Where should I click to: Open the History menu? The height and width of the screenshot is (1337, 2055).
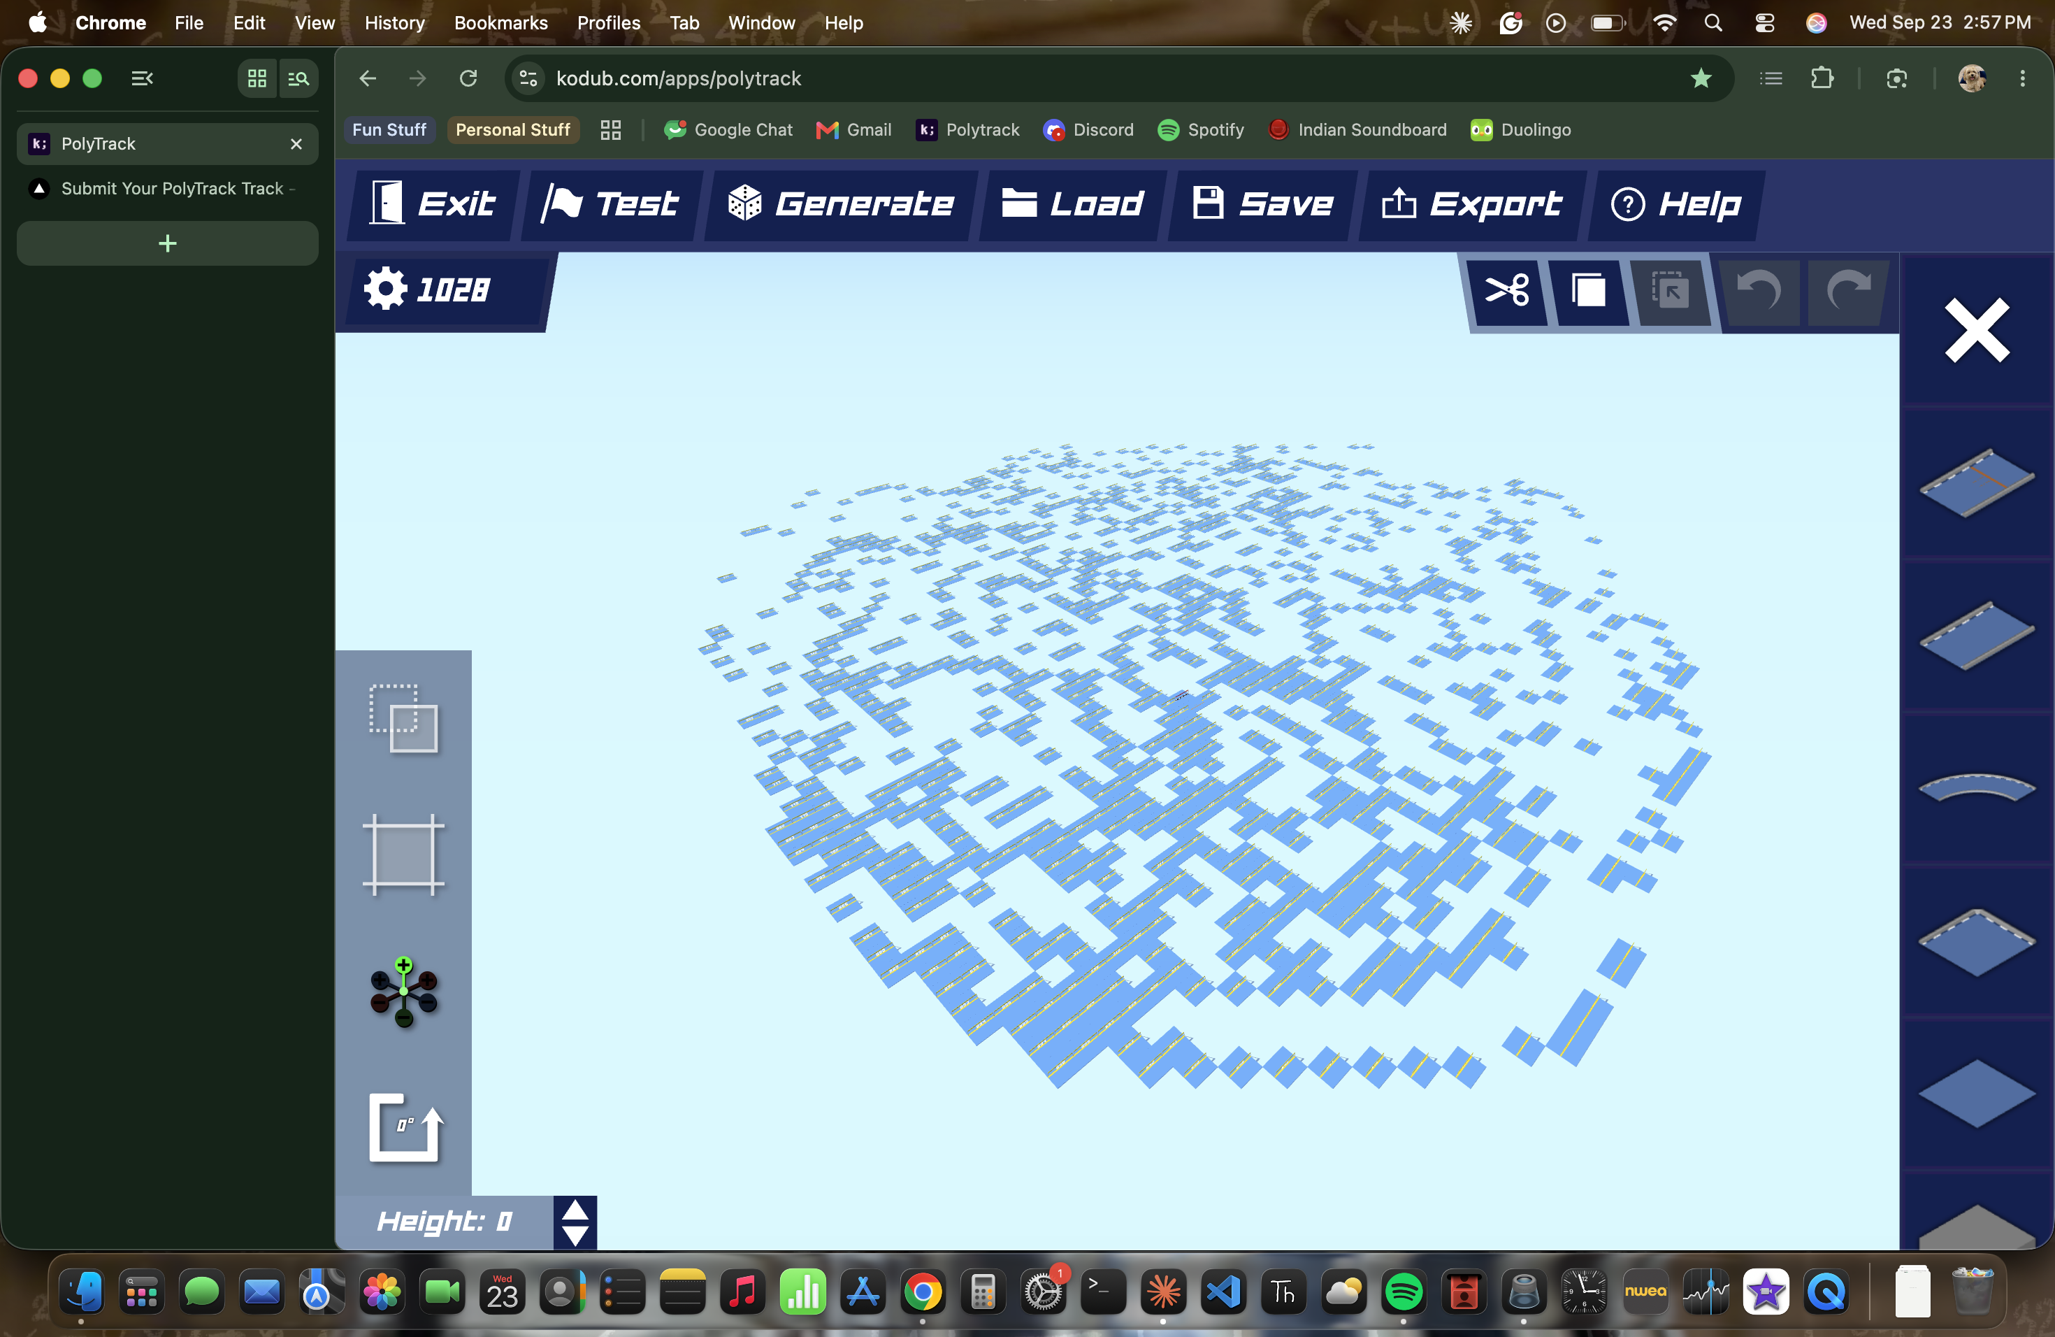point(395,22)
